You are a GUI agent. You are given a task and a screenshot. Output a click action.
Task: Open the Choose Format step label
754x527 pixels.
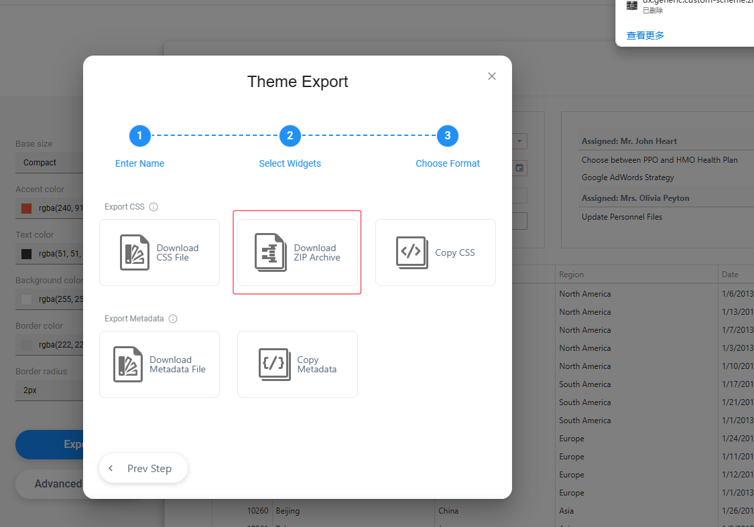coord(448,163)
